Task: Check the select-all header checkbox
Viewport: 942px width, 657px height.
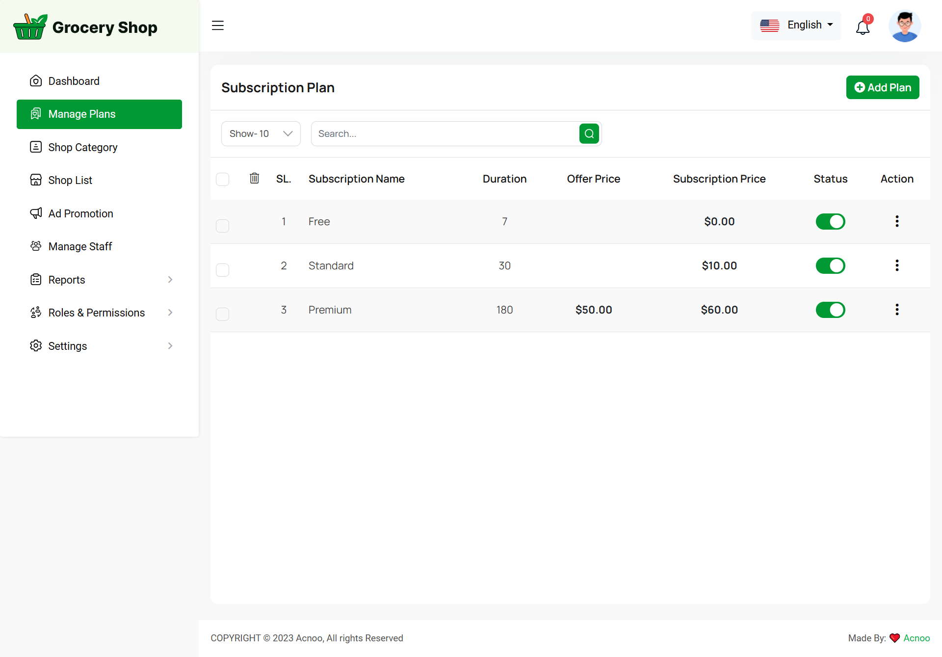Action: click(x=223, y=179)
